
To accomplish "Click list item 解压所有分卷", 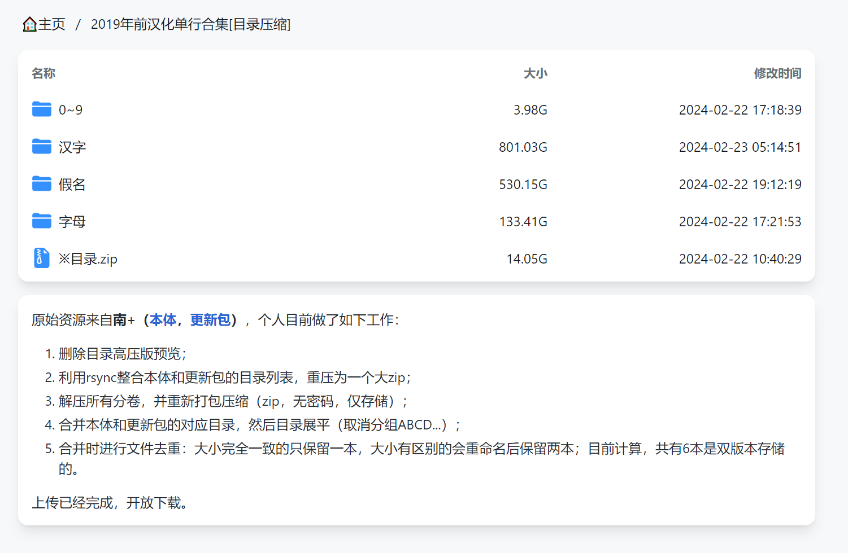I will 233,401.
